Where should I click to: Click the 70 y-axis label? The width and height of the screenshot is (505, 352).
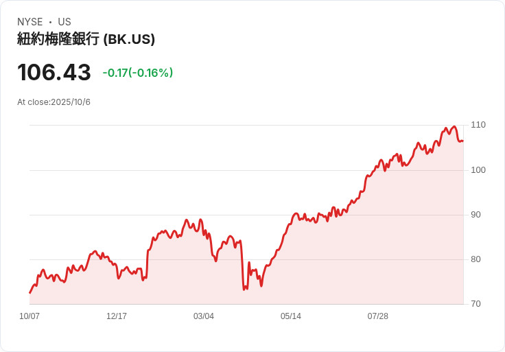point(475,304)
